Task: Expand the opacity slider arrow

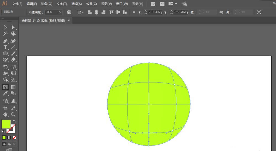Action: pyautogui.click(x=60, y=12)
